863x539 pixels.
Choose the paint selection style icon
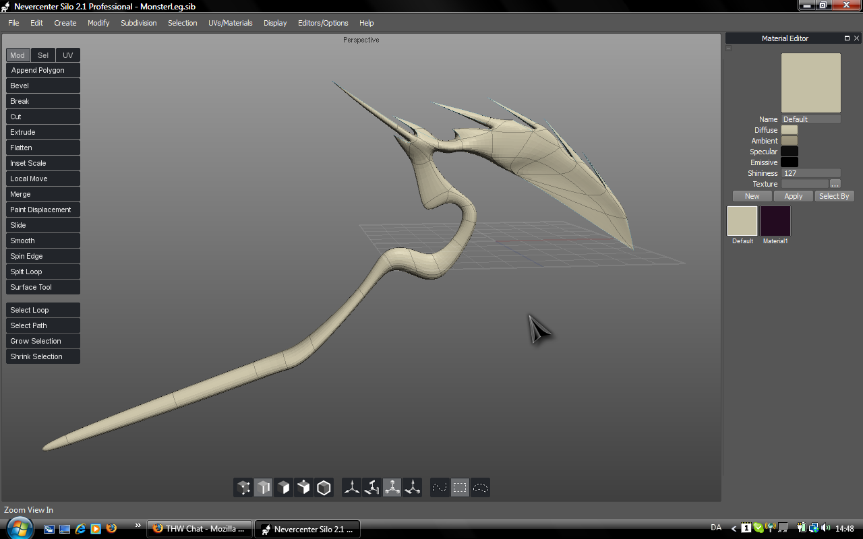point(440,487)
